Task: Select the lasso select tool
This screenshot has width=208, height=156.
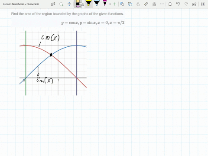Action: point(62,4)
